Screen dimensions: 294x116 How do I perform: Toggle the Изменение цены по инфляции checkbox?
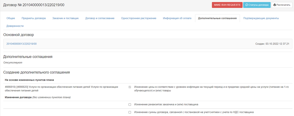point(130,87)
